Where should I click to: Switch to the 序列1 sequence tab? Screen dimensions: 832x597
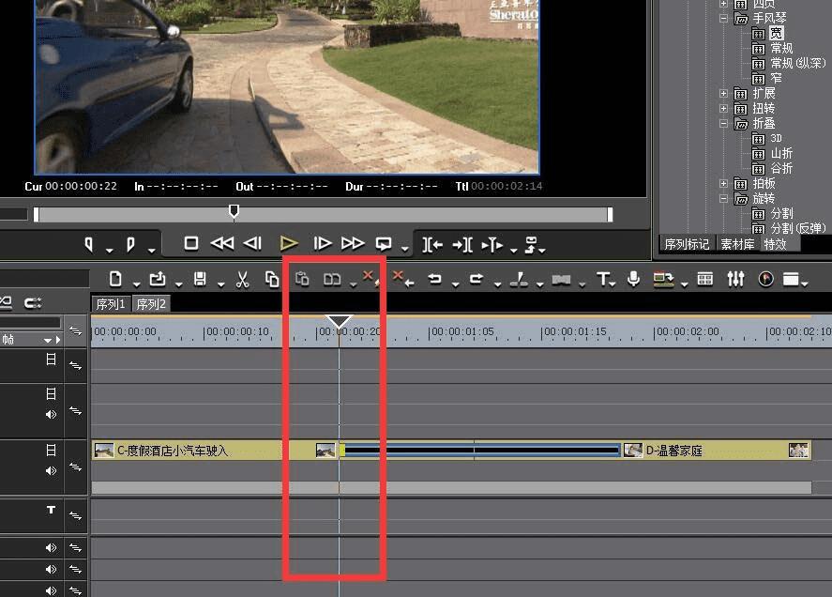pos(111,304)
